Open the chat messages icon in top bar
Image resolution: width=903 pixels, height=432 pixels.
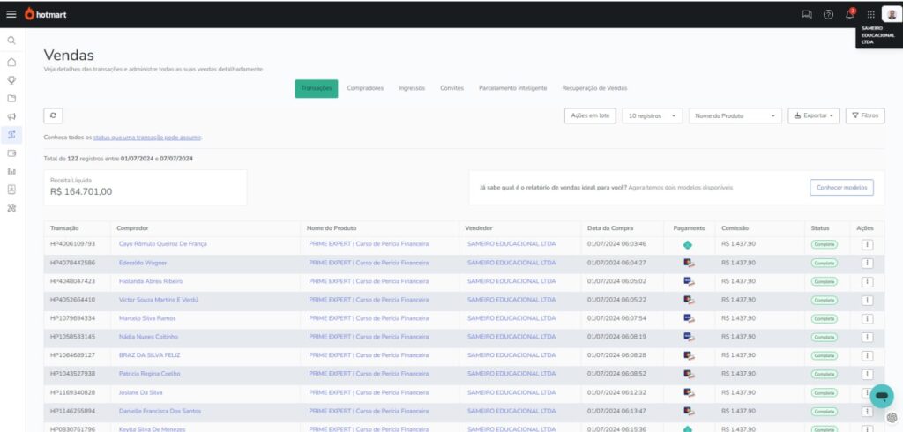tap(807, 14)
